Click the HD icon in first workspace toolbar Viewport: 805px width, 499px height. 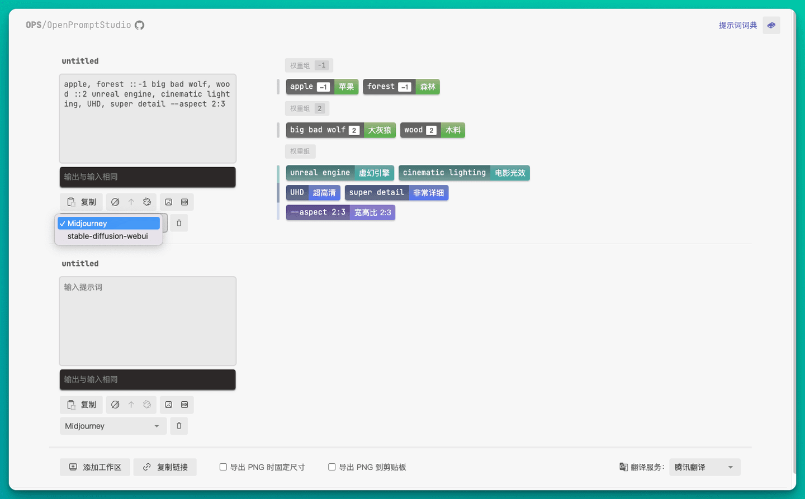[x=184, y=202]
